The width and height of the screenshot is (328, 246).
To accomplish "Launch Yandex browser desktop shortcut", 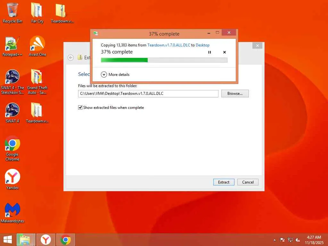I will 12,179.
